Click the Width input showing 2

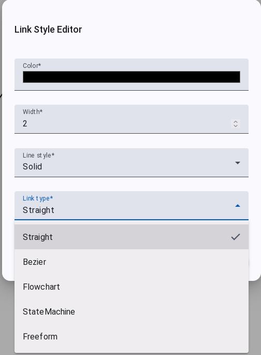pyautogui.click(x=127, y=124)
